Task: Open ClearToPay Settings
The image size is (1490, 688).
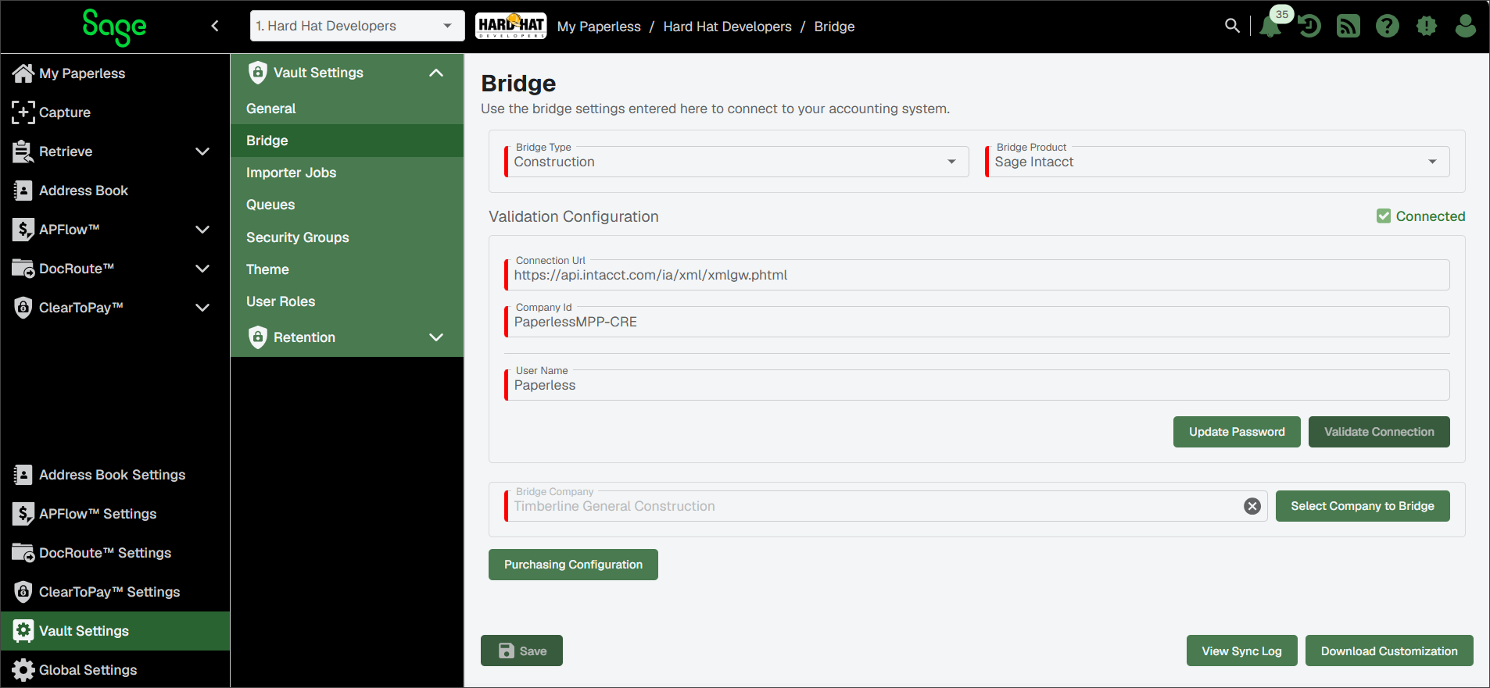Action: coord(115,592)
